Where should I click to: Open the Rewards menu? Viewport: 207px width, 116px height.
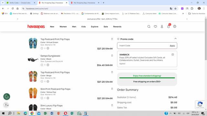[117, 26]
